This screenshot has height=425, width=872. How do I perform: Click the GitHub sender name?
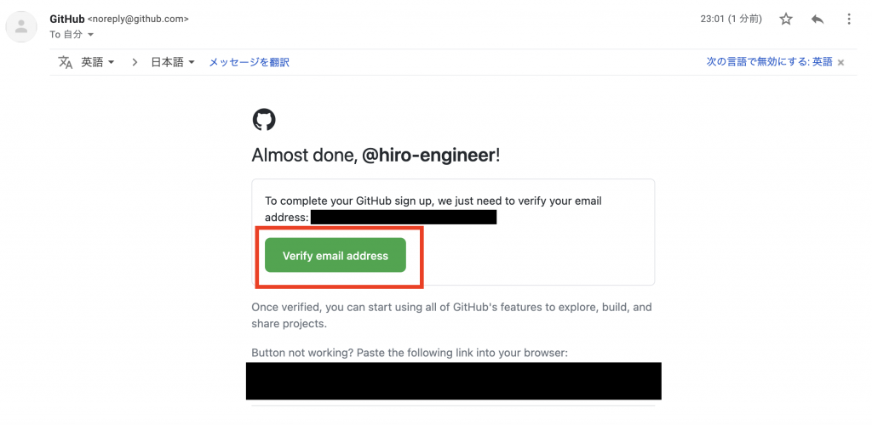point(67,19)
